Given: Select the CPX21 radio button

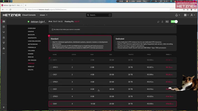Looking at the screenshot, I should [x=51, y=82].
